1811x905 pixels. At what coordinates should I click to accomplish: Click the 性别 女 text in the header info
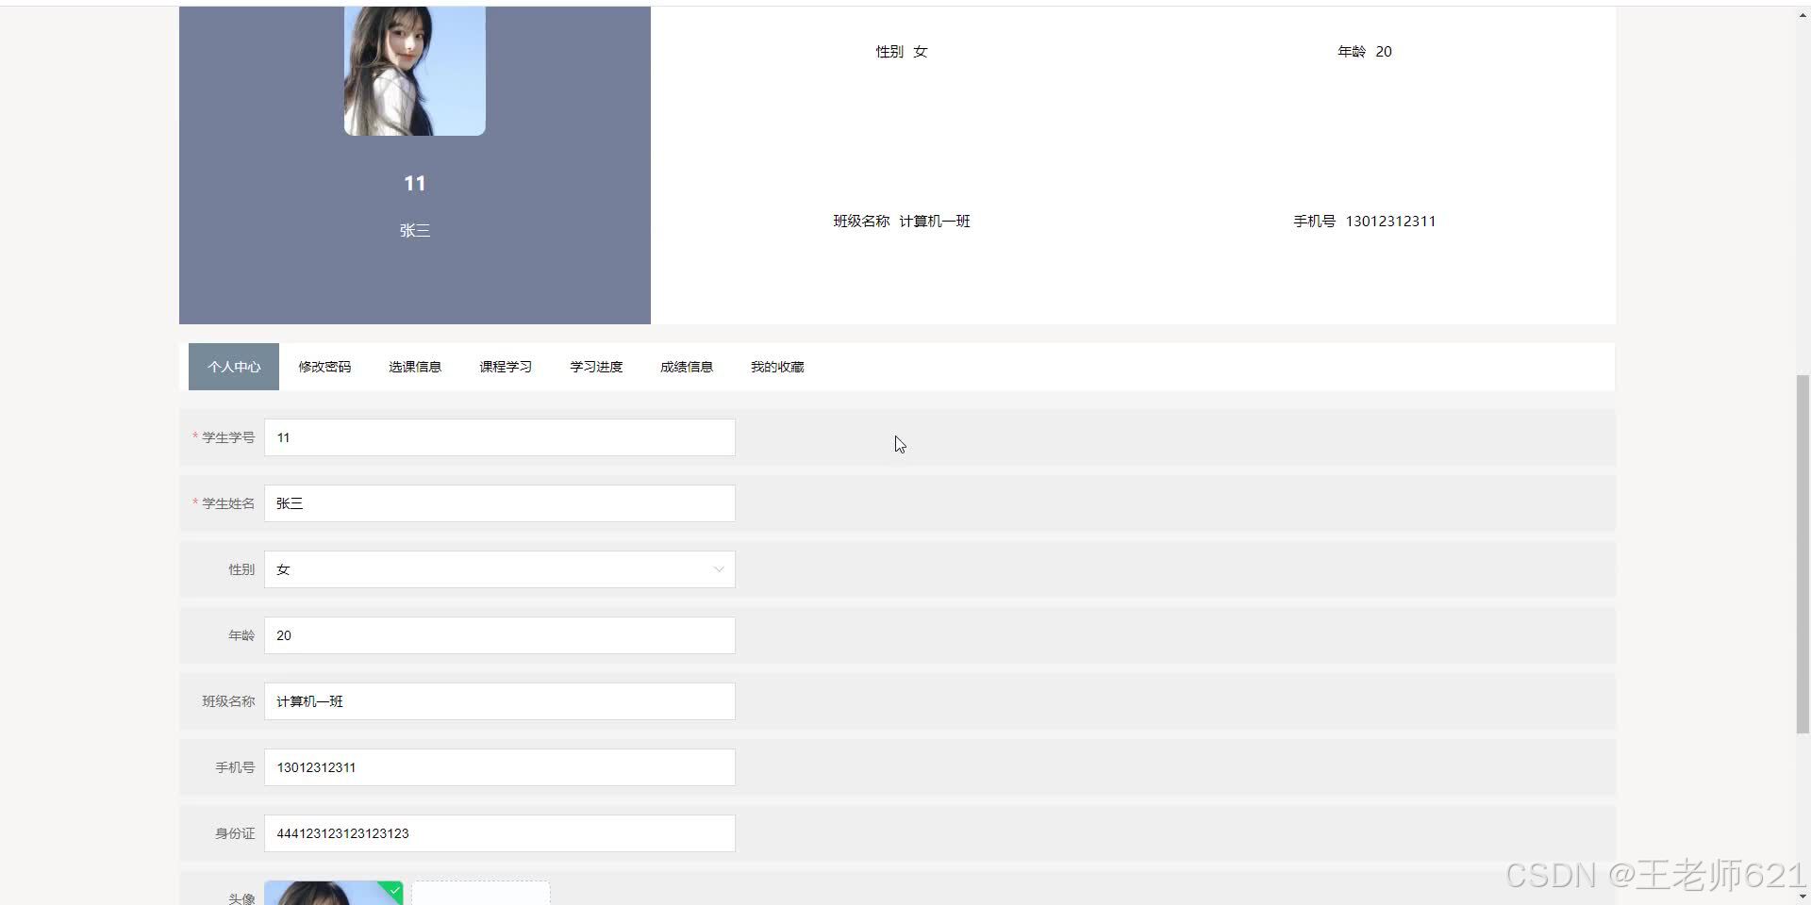click(902, 51)
